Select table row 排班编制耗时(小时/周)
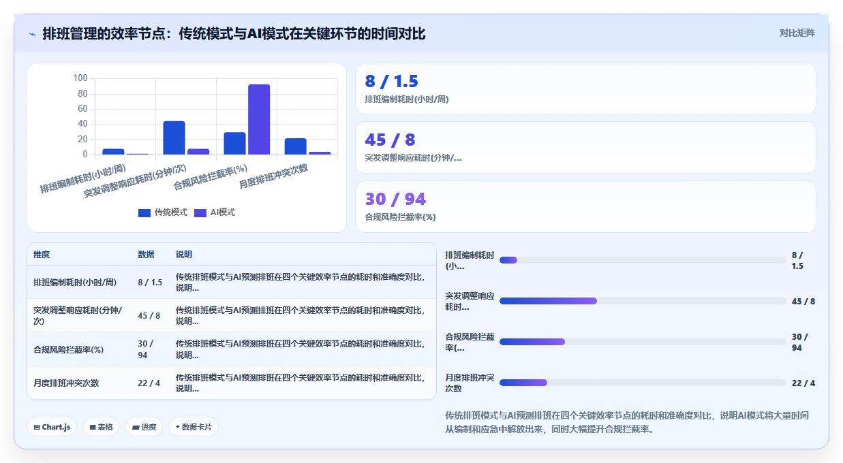The height and width of the screenshot is (463, 843). [232, 282]
